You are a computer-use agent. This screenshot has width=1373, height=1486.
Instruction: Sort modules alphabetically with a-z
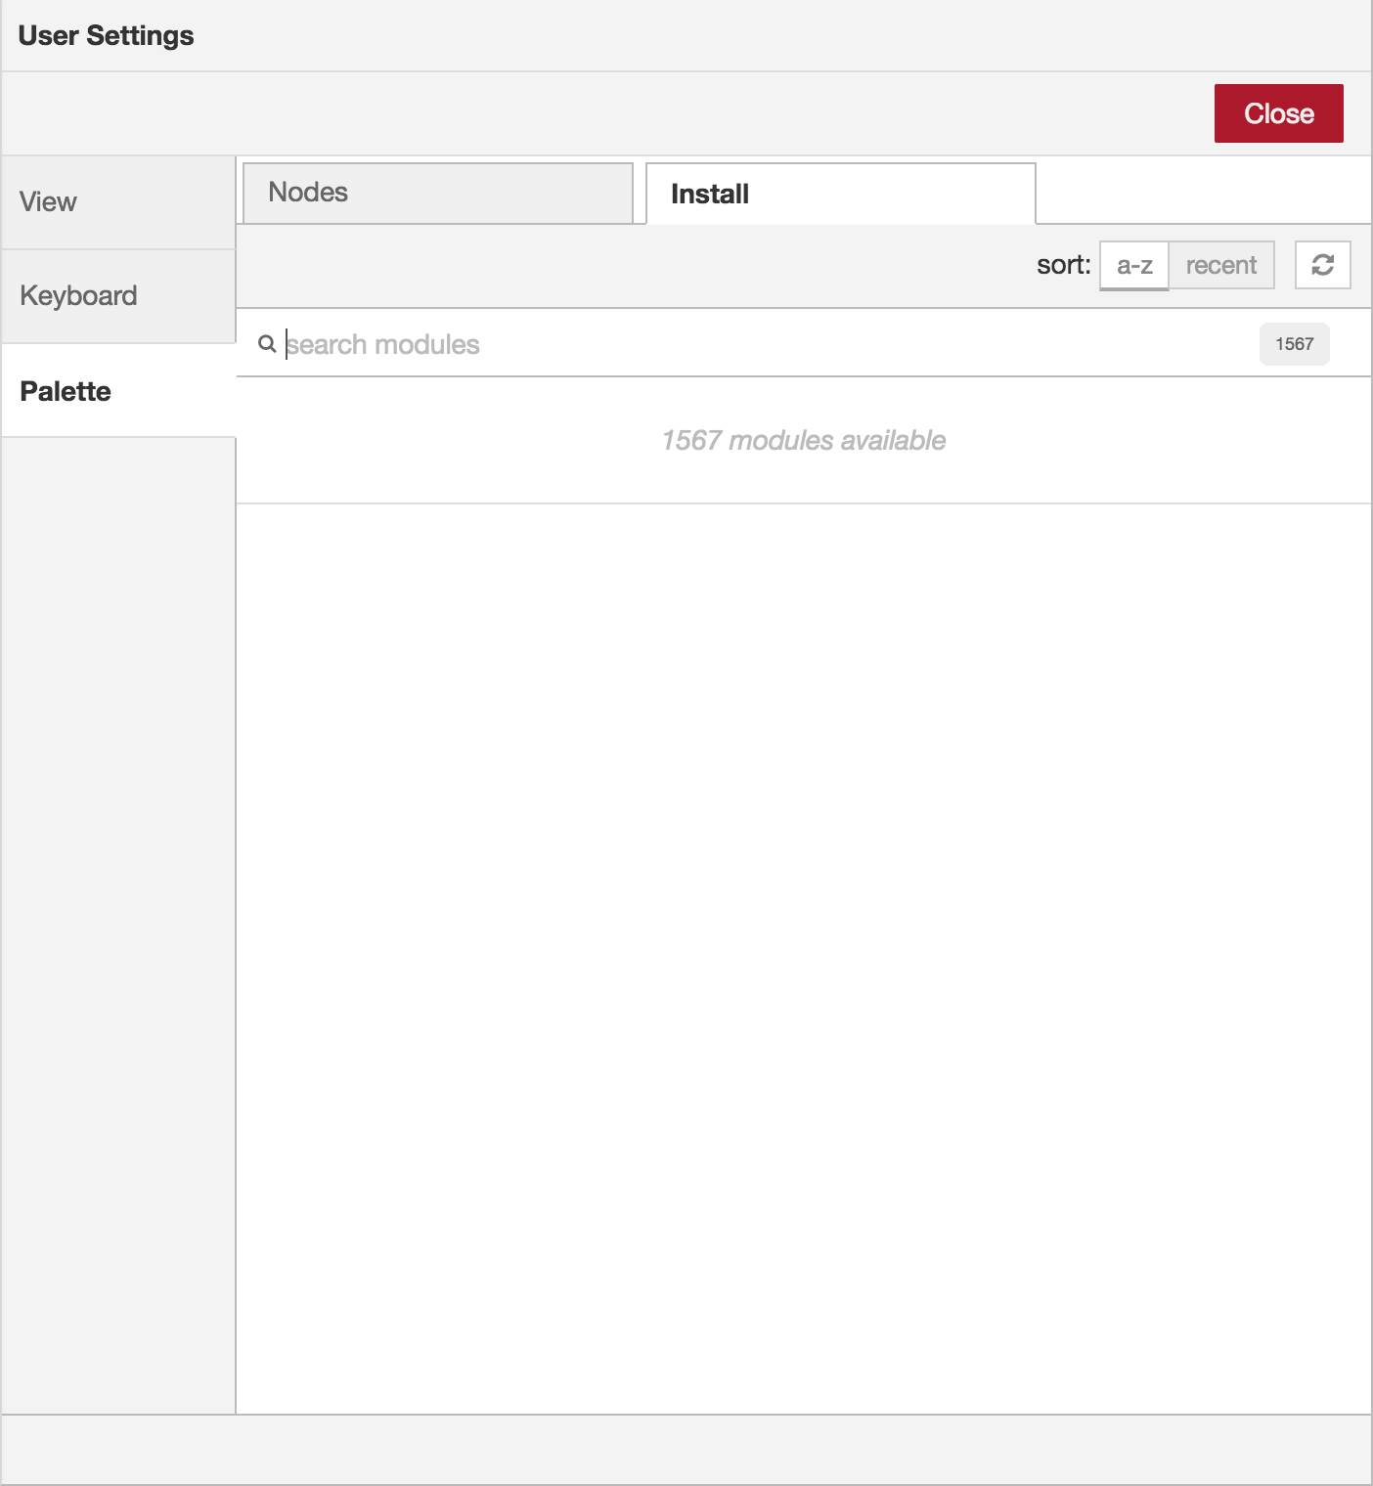(x=1134, y=265)
